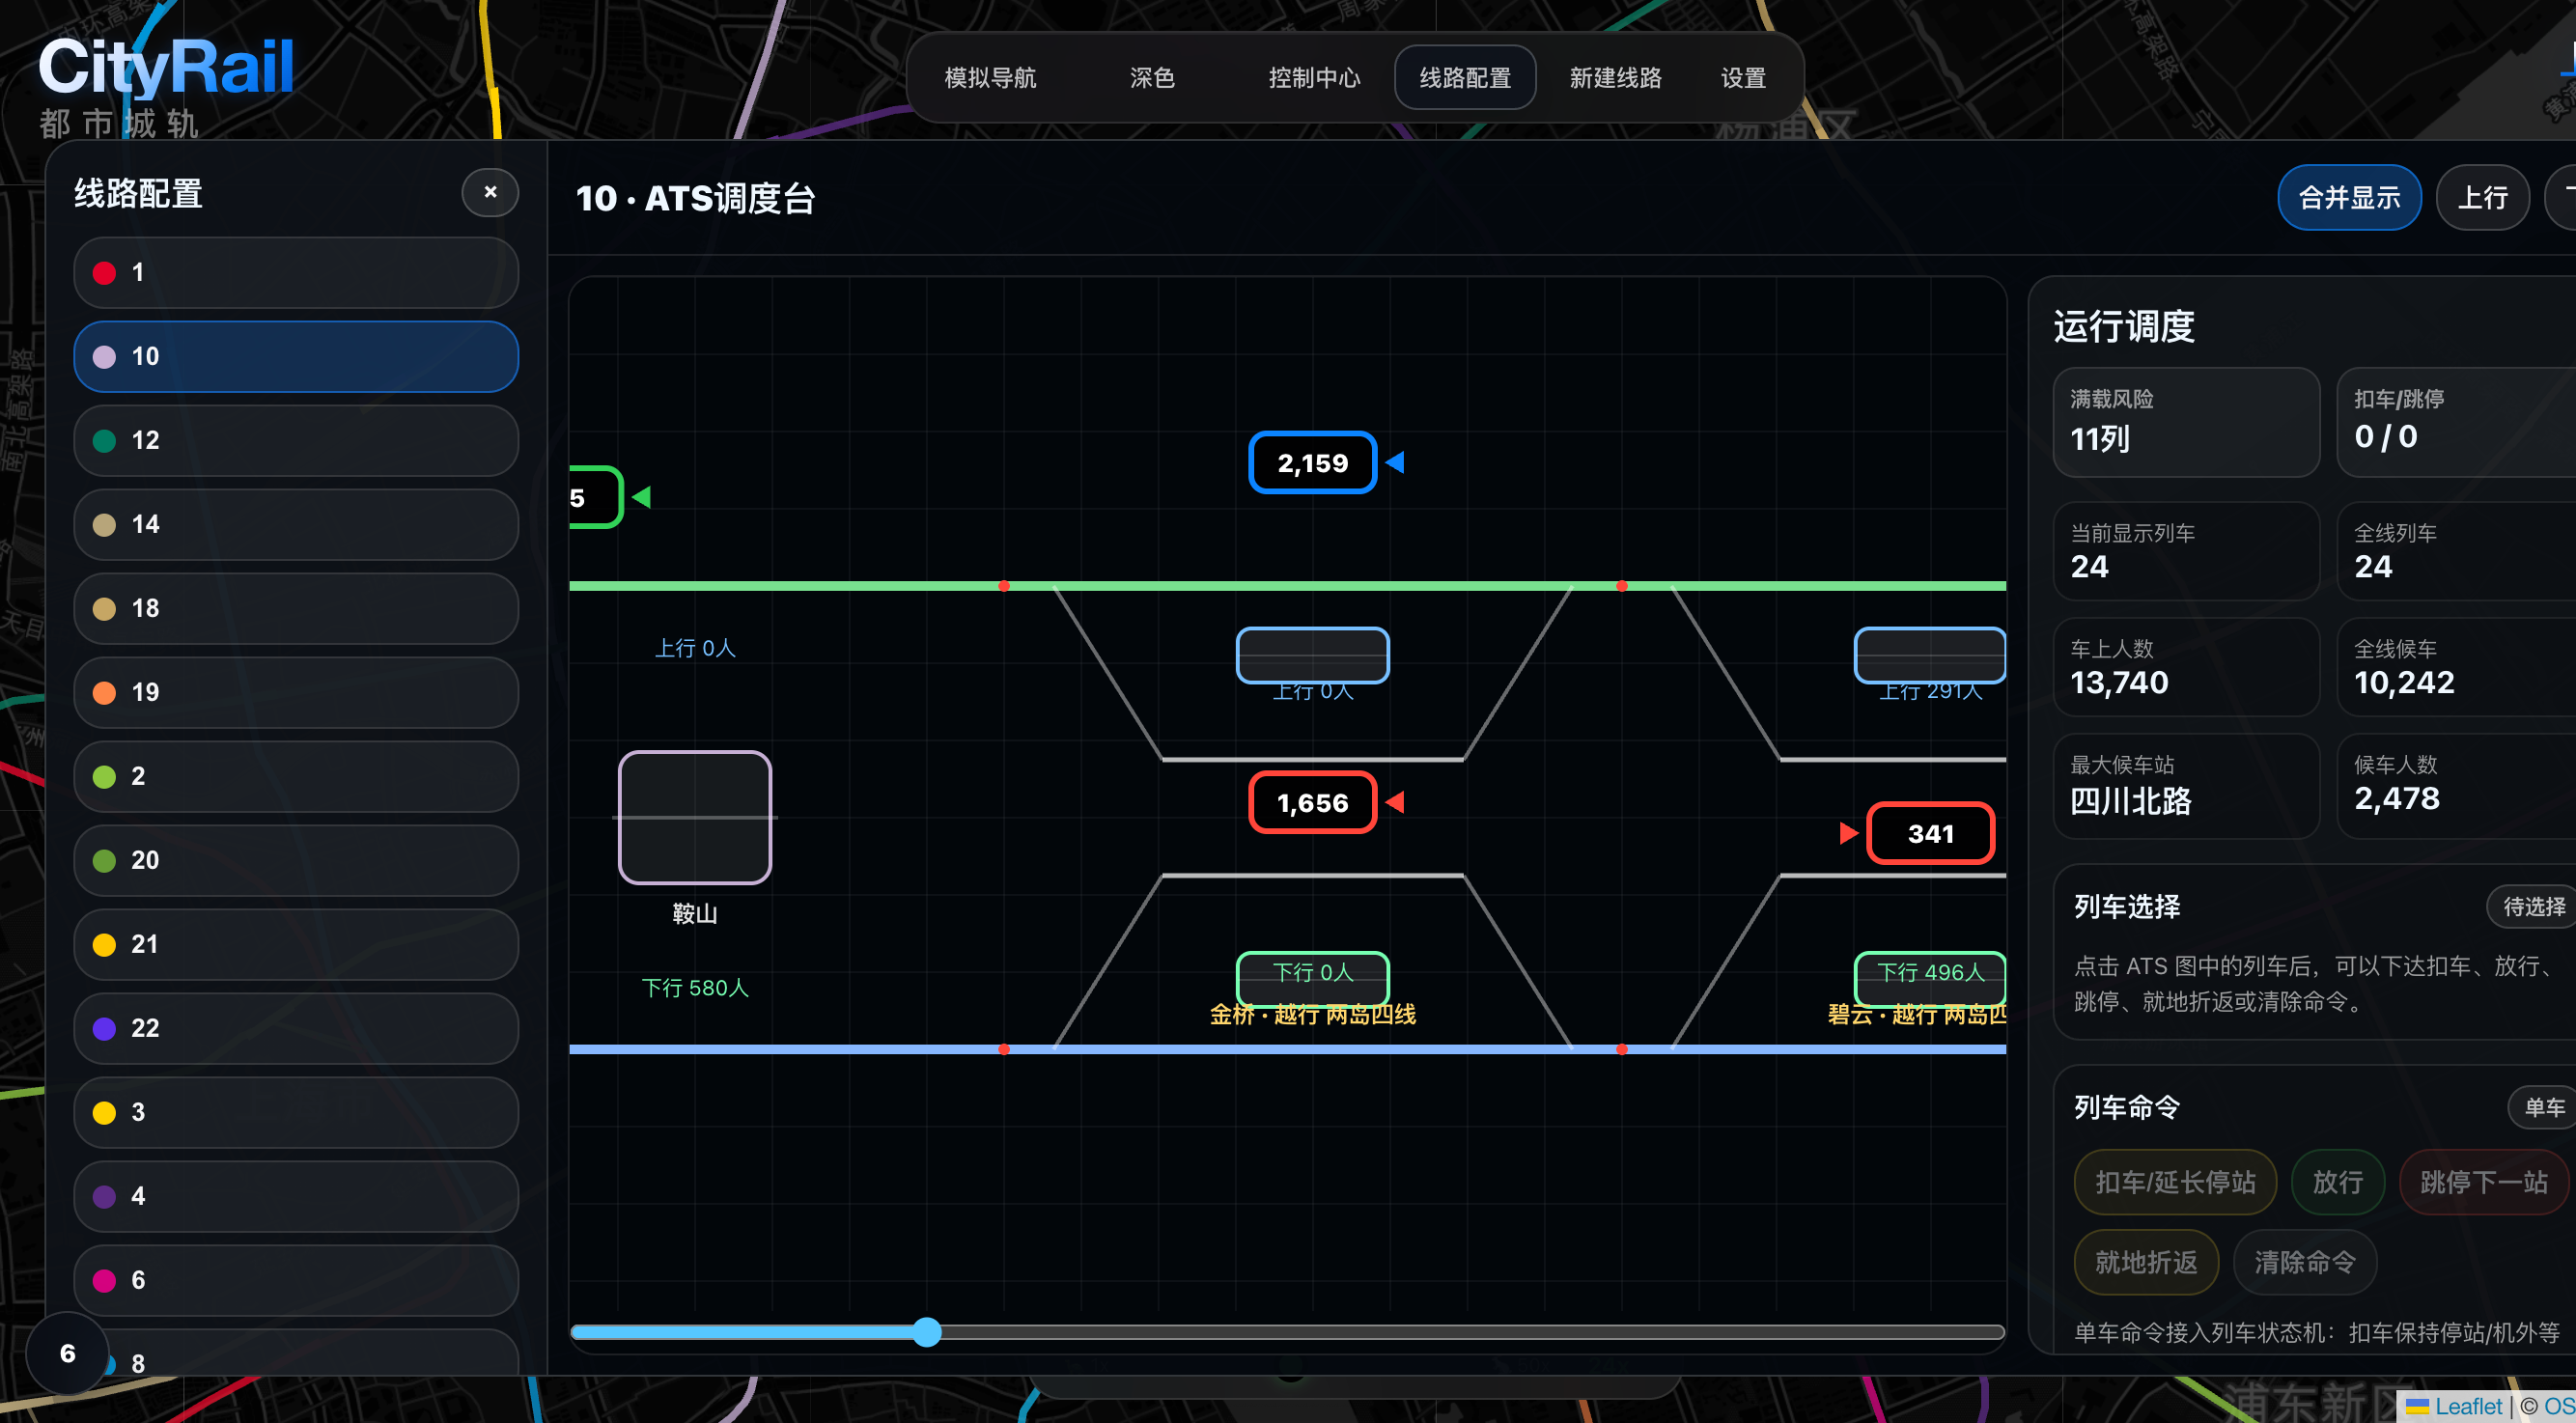This screenshot has width=2576, height=1423.
Task: Click the ATS timeline slider thumb
Action: tap(927, 1332)
